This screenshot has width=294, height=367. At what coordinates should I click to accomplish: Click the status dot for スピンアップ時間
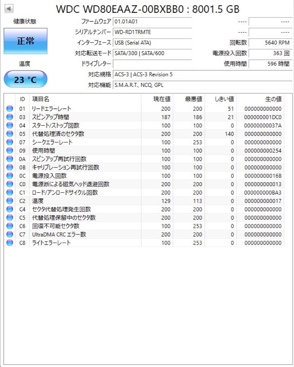point(10,117)
